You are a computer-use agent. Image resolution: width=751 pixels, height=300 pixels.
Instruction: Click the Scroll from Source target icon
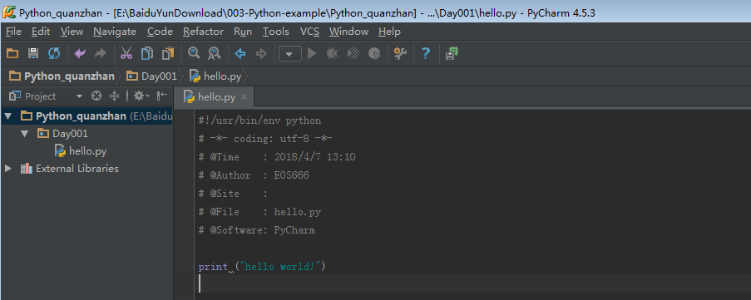96,96
